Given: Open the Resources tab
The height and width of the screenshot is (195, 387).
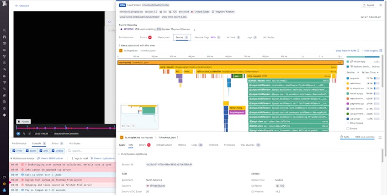Looking at the screenshot, I should (164, 37).
